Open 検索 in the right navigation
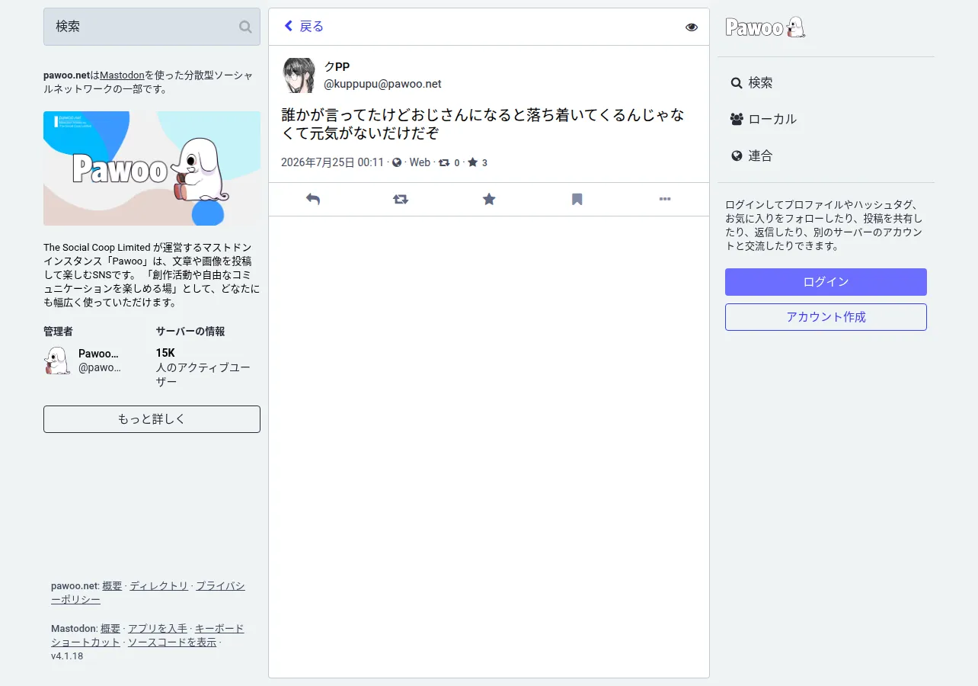 point(752,82)
